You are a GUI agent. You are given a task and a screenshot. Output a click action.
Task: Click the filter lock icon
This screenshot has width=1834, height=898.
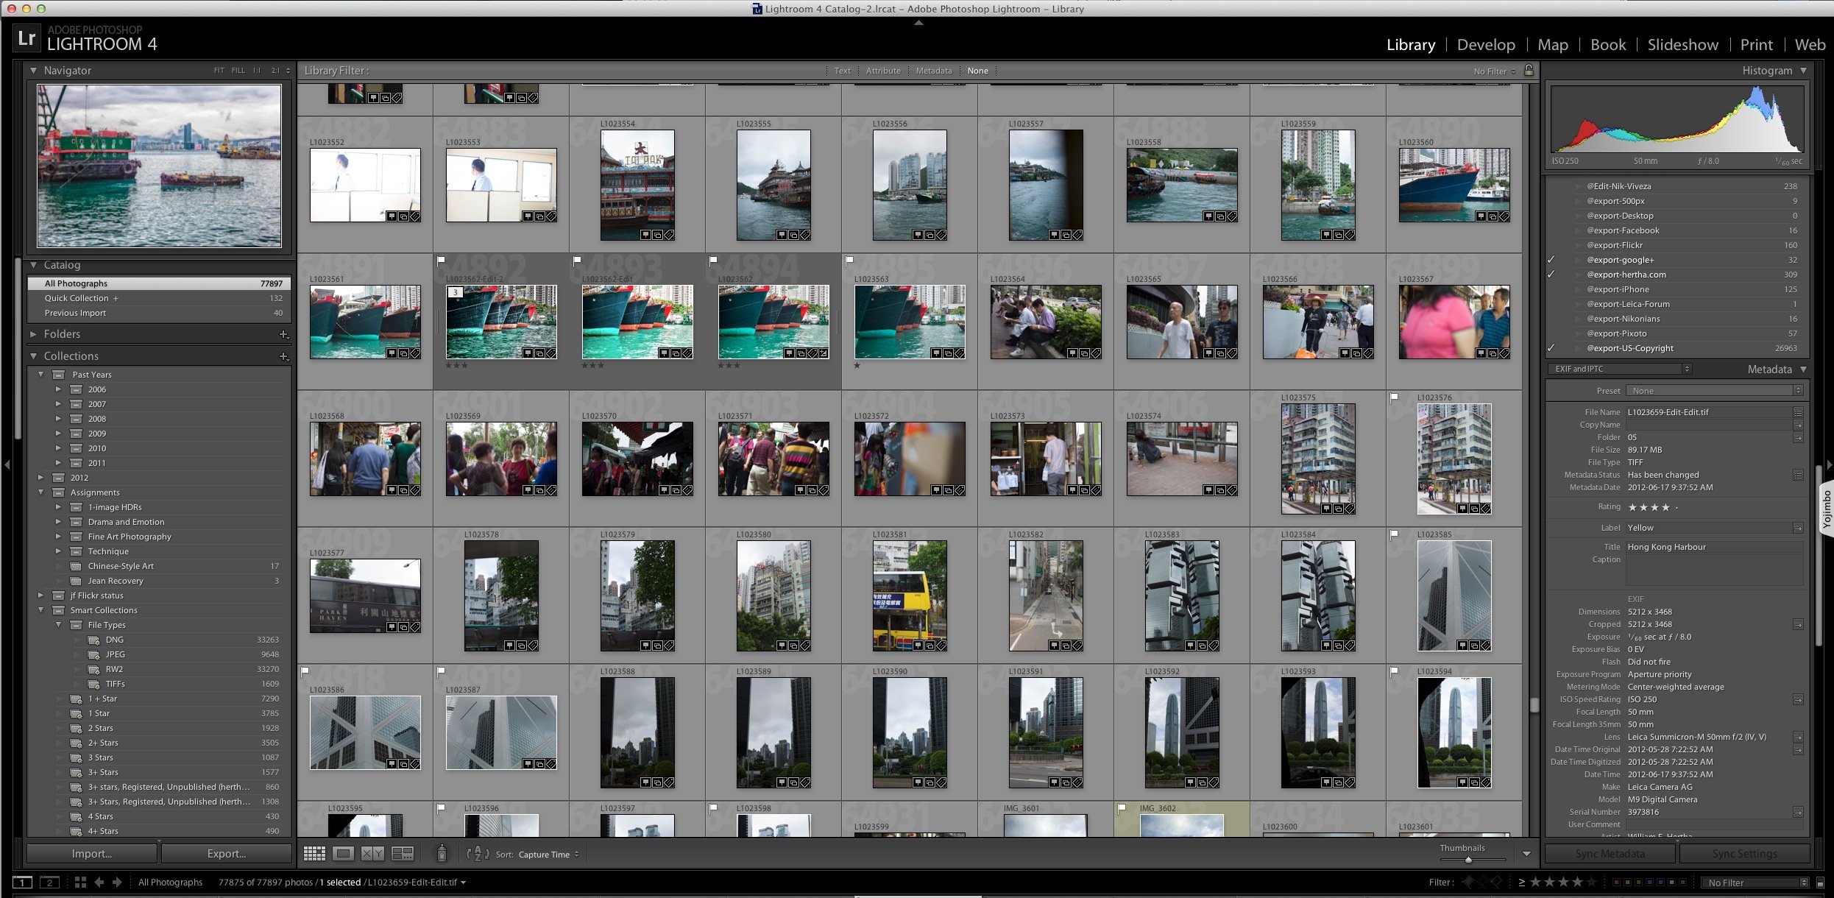(x=1529, y=70)
